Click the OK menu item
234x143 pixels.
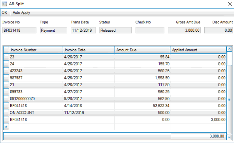tap(4, 12)
